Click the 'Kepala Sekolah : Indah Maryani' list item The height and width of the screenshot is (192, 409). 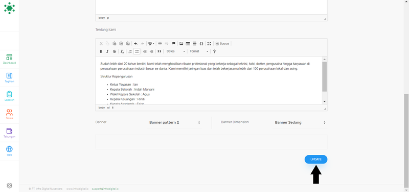[132, 89]
